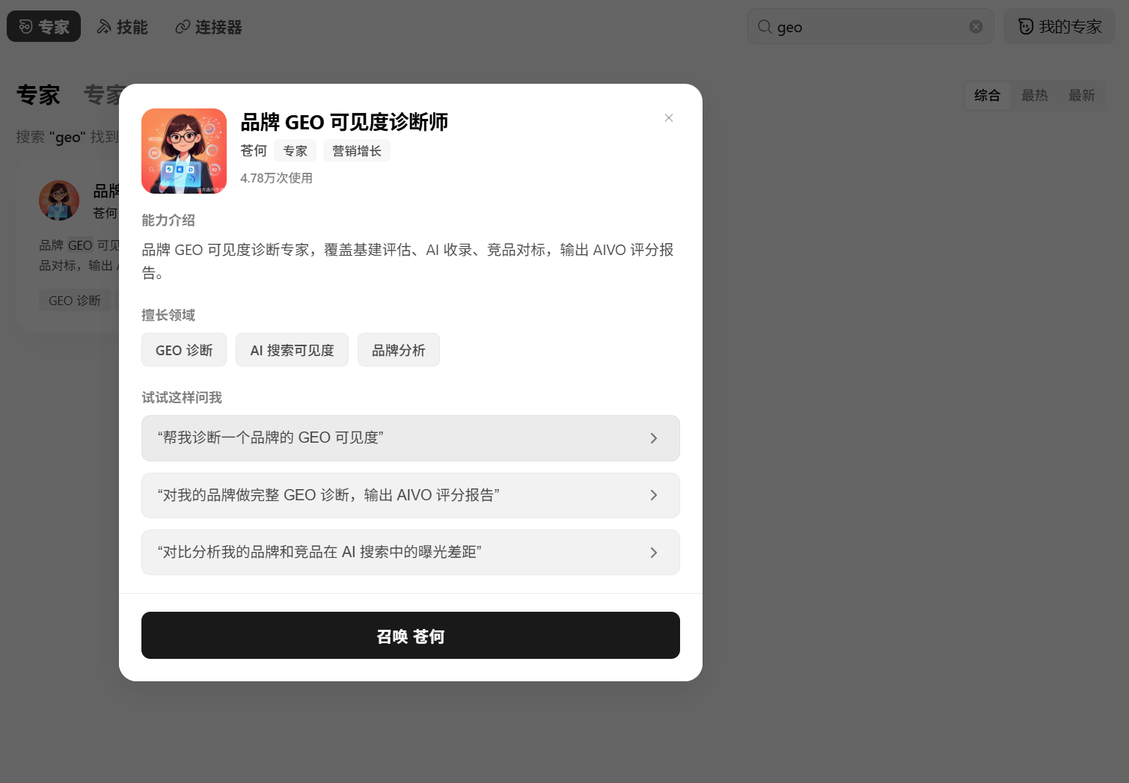Click the 擅长领域 heading
Image resolution: width=1129 pixels, height=783 pixels.
tap(168, 316)
